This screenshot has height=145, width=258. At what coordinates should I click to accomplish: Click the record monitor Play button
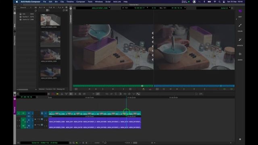[x=194, y=89]
